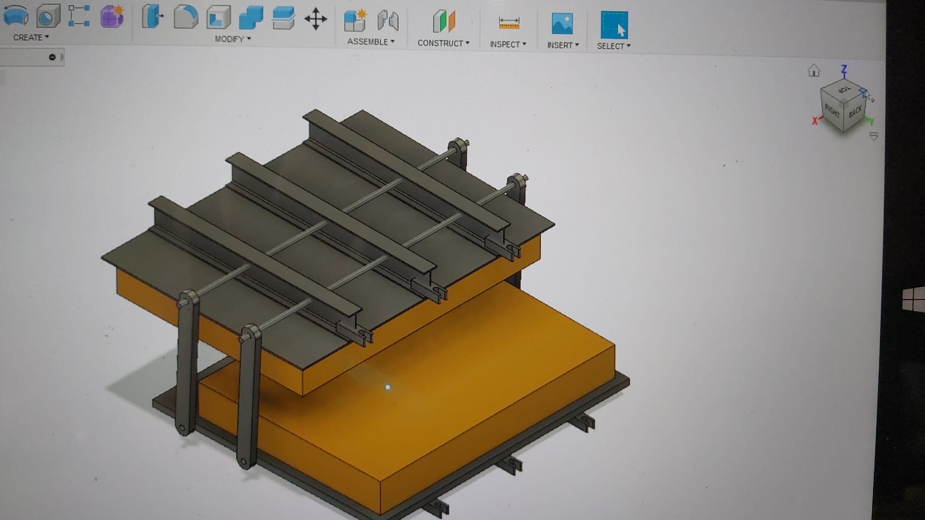
Task: Click the Insert image icon
Action: 562,23
